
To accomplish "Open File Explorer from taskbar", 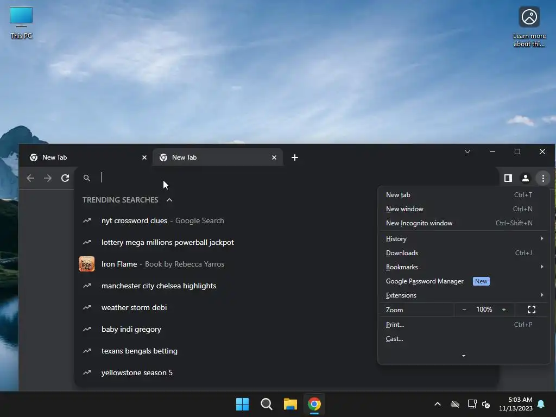I will (290, 404).
